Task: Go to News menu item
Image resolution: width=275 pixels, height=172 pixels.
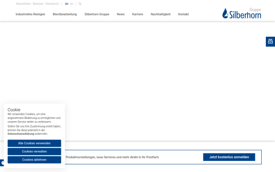Action: click(121, 14)
